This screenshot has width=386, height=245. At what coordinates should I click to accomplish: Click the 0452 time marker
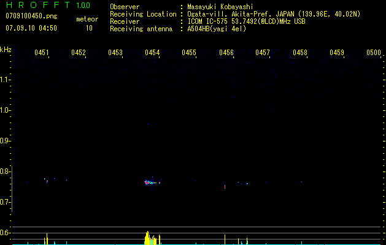pyautogui.click(x=79, y=53)
